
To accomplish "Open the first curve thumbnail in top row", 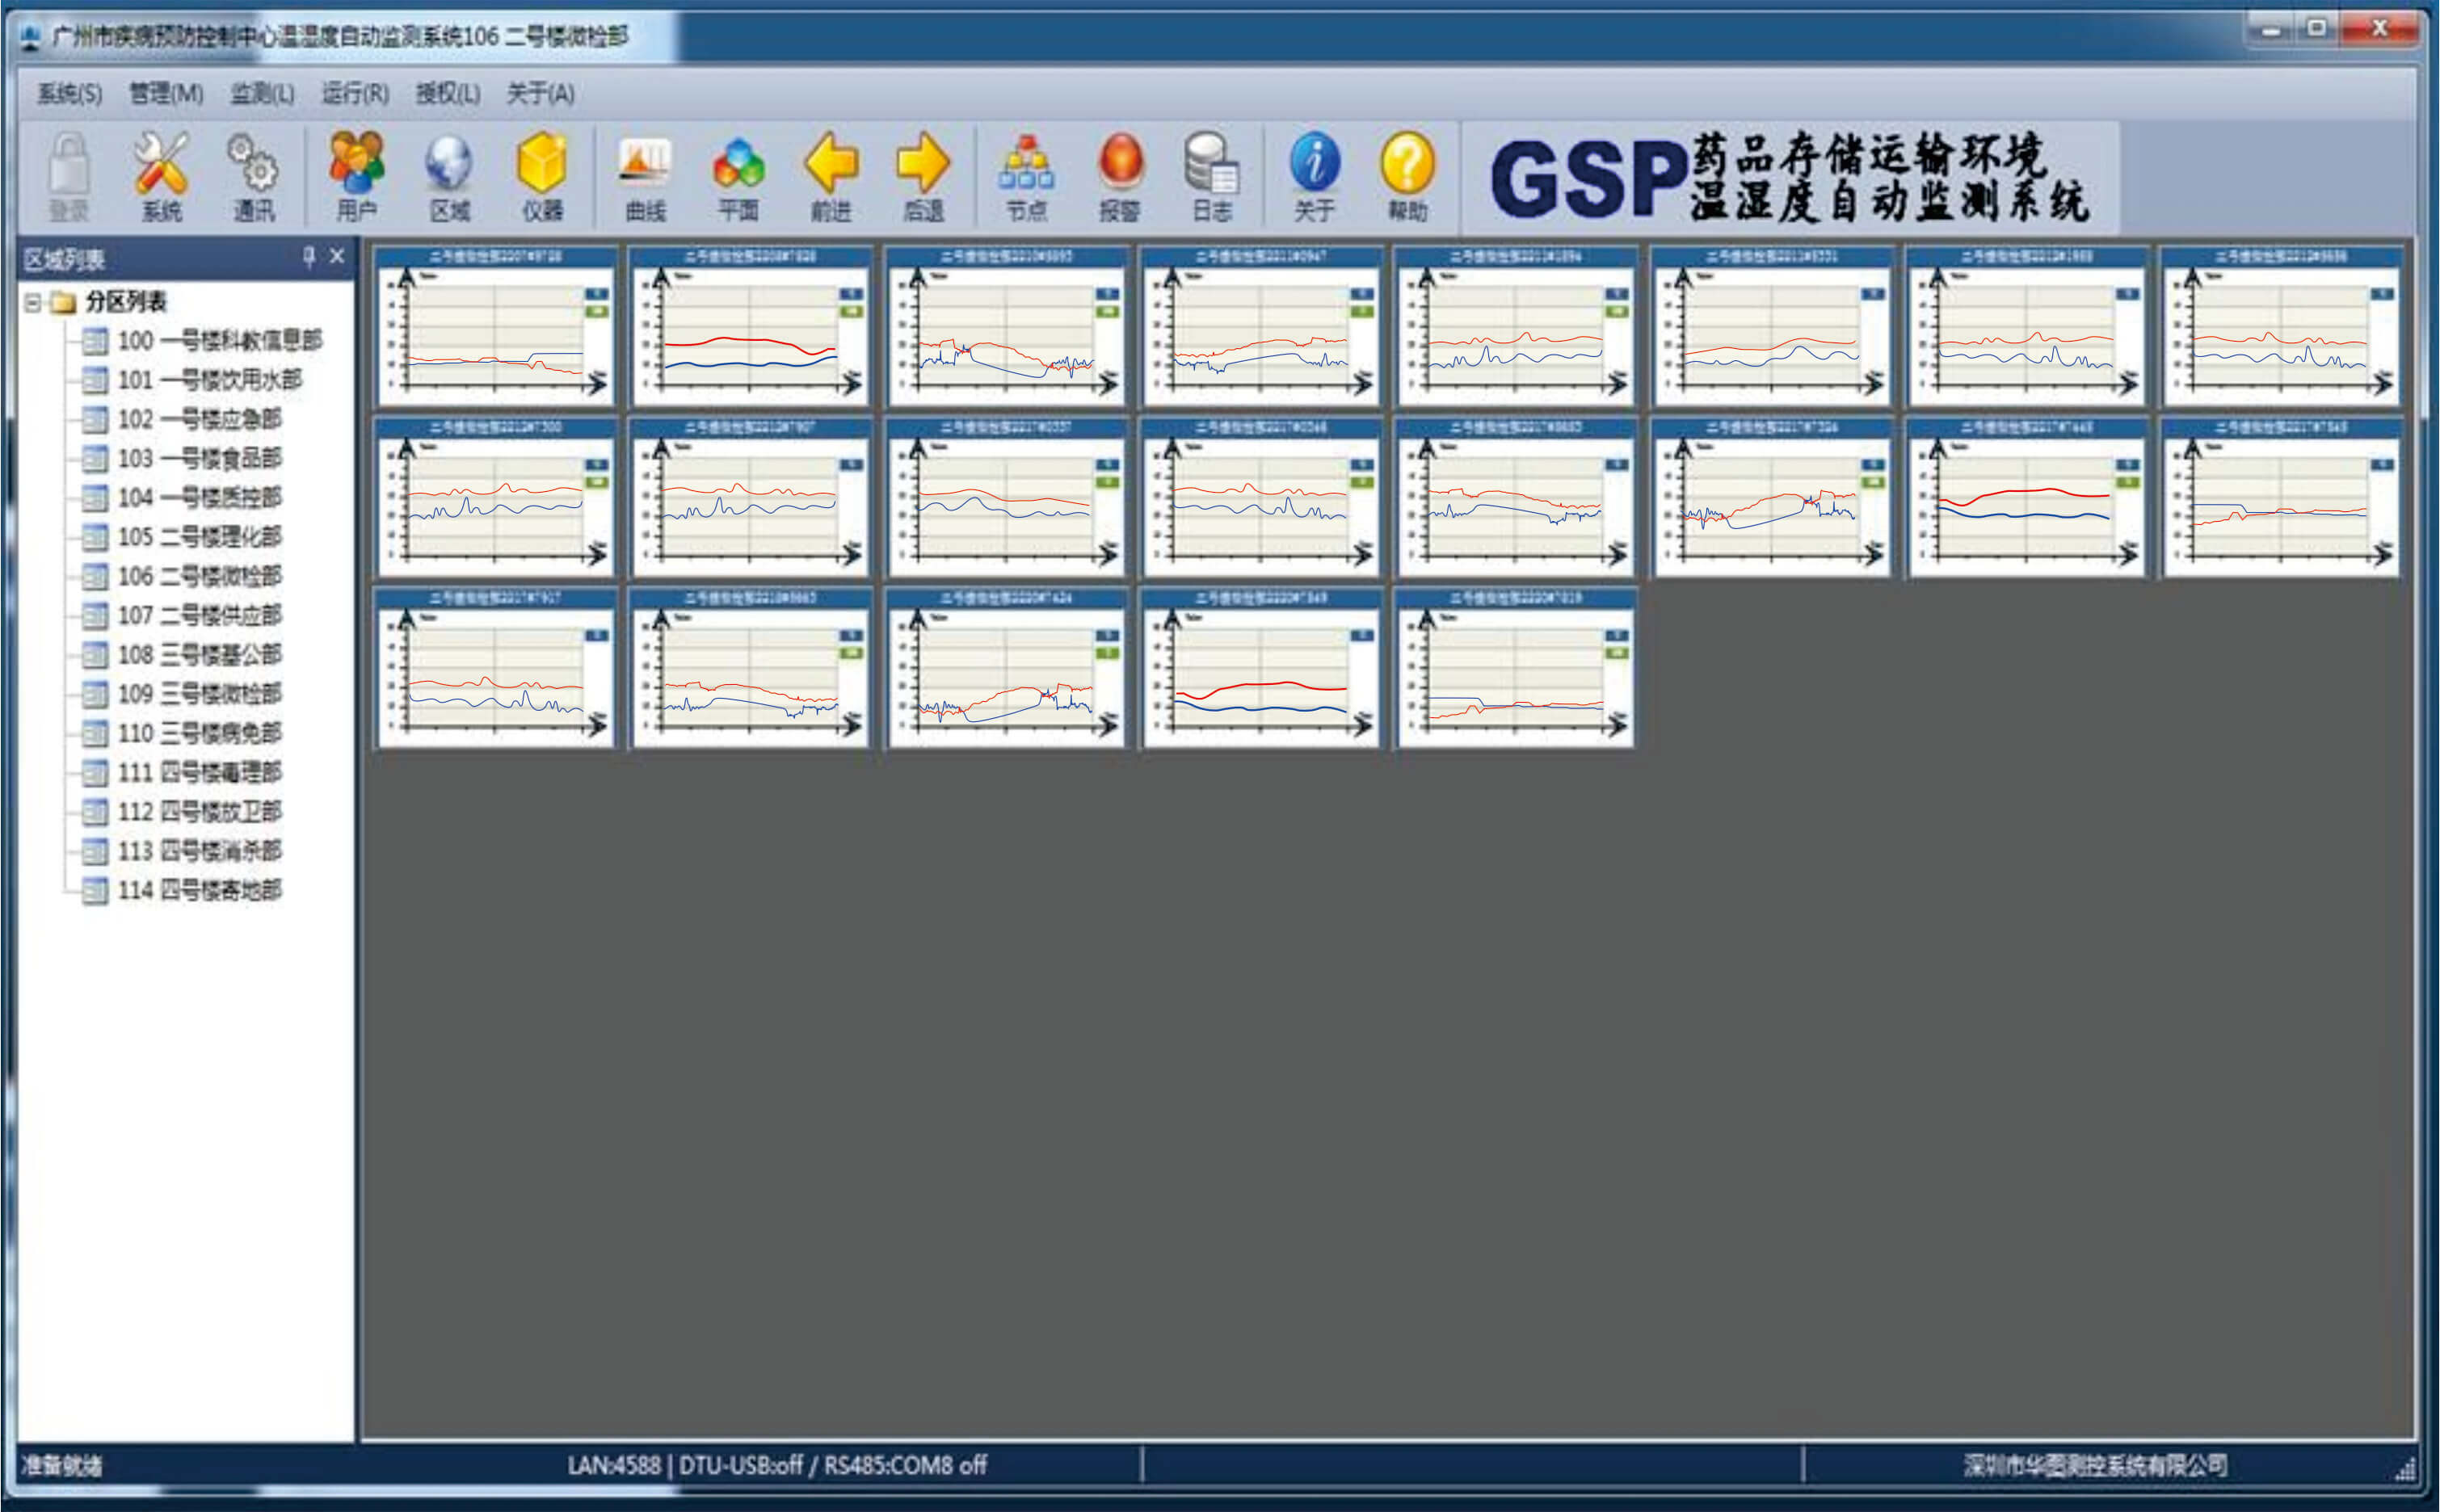I will tap(495, 330).
